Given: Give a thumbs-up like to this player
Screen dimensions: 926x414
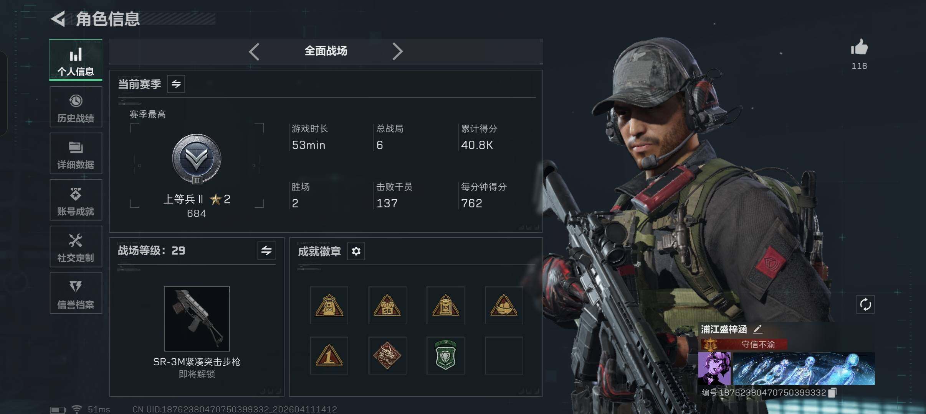Looking at the screenshot, I should click(859, 48).
